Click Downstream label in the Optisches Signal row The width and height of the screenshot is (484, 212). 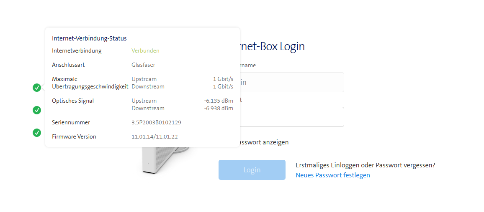click(x=148, y=109)
